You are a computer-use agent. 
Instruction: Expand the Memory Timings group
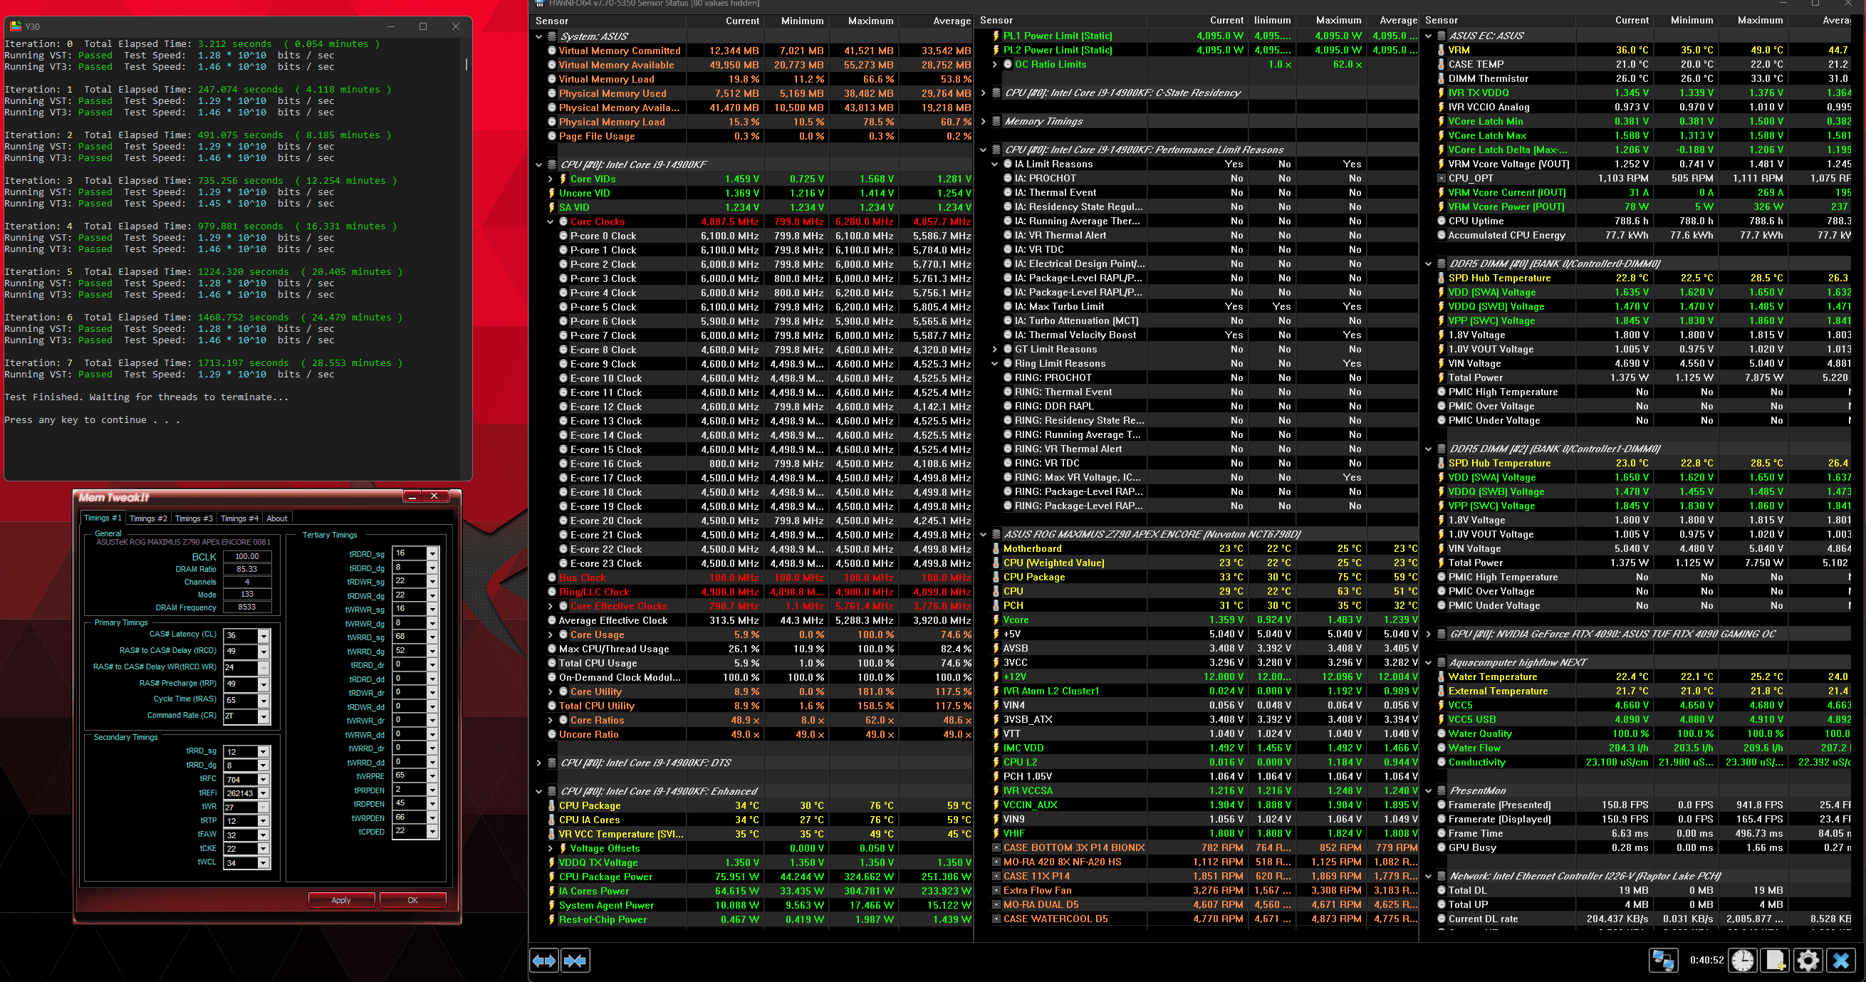(984, 121)
